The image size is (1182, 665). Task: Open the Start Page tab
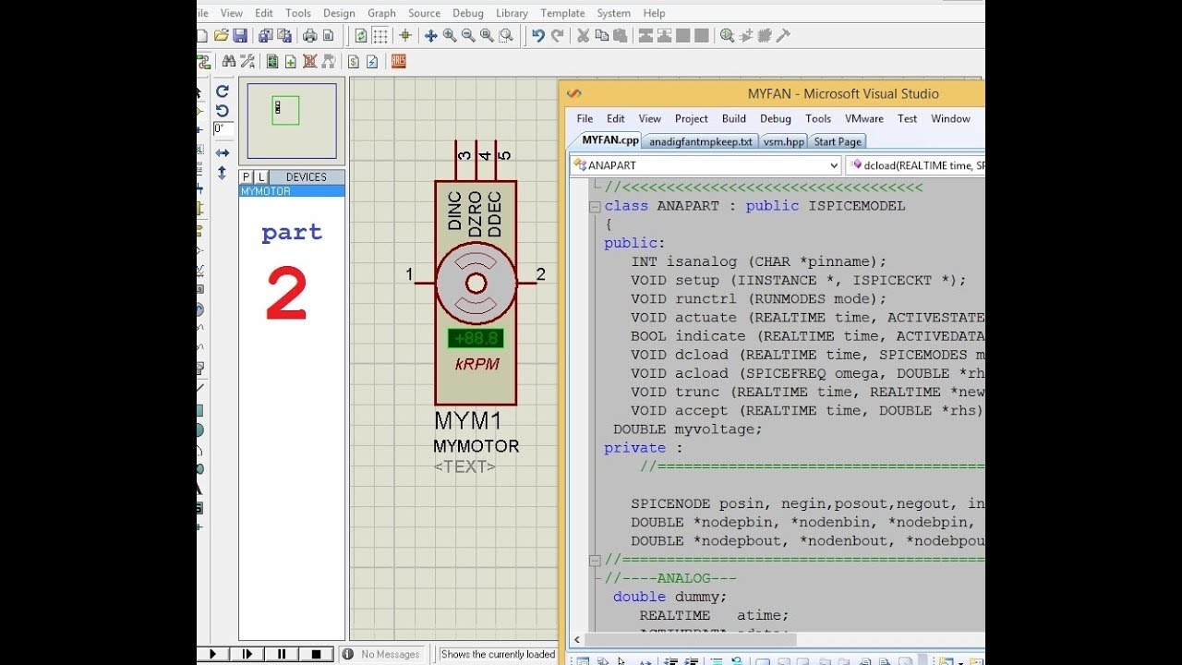tap(838, 141)
